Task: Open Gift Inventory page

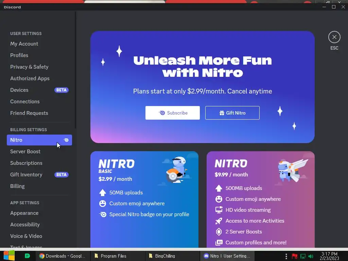Action: point(26,175)
